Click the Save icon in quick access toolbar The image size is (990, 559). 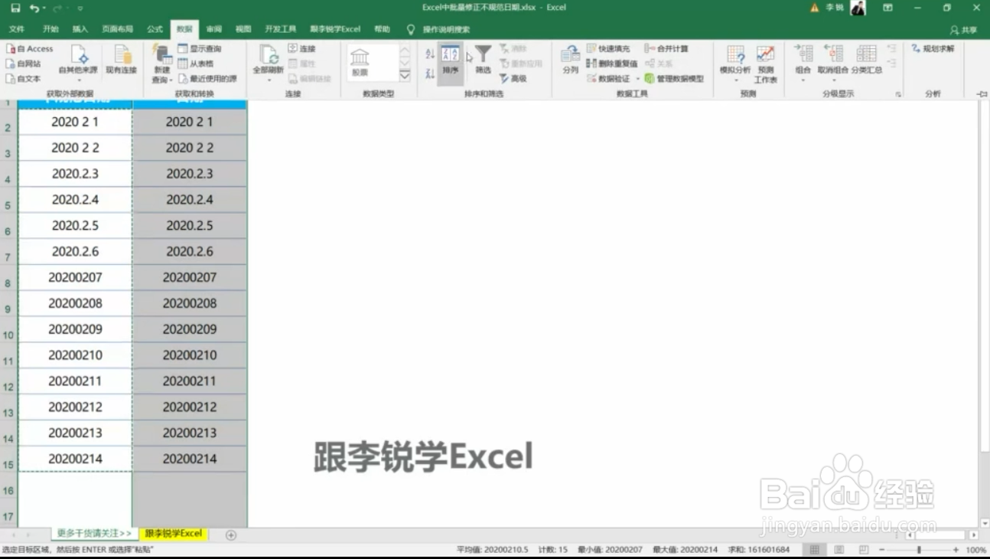[x=15, y=8]
